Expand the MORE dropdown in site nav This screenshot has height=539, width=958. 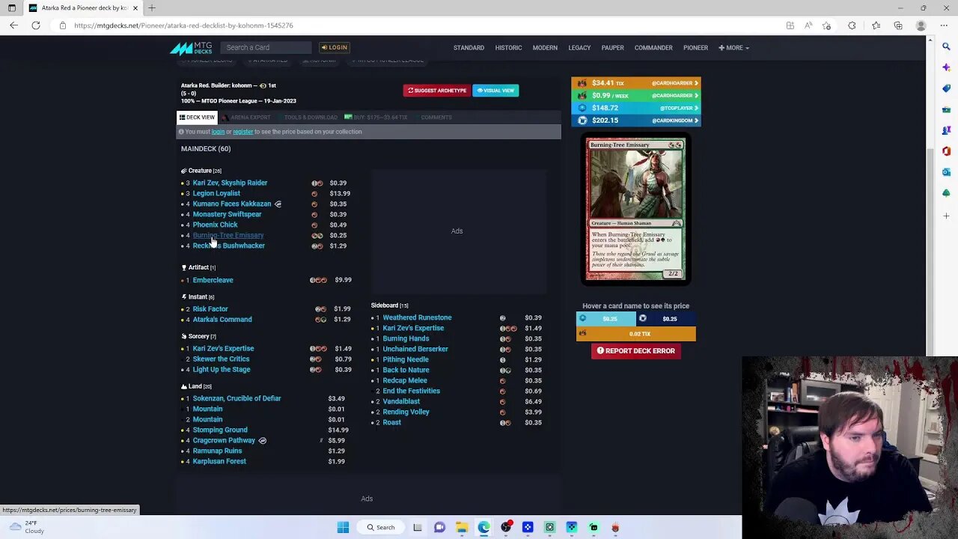click(733, 48)
